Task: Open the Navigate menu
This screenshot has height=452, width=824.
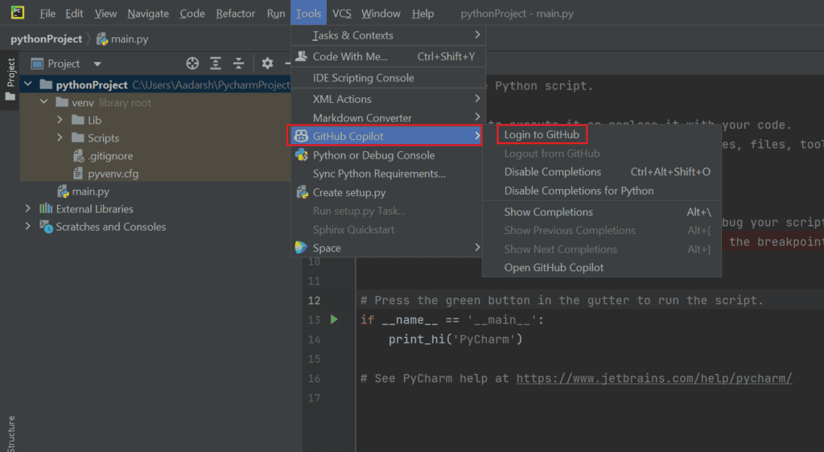Action: pyautogui.click(x=148, y=13)
